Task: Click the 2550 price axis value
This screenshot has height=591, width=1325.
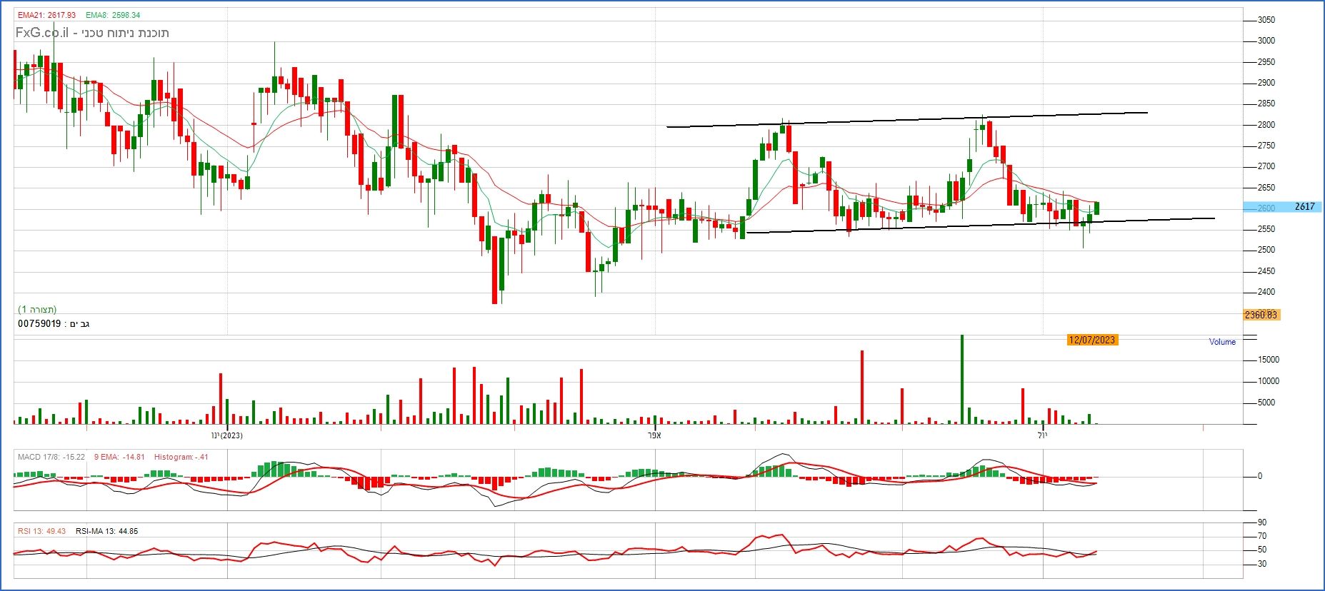Action: 1266,229
